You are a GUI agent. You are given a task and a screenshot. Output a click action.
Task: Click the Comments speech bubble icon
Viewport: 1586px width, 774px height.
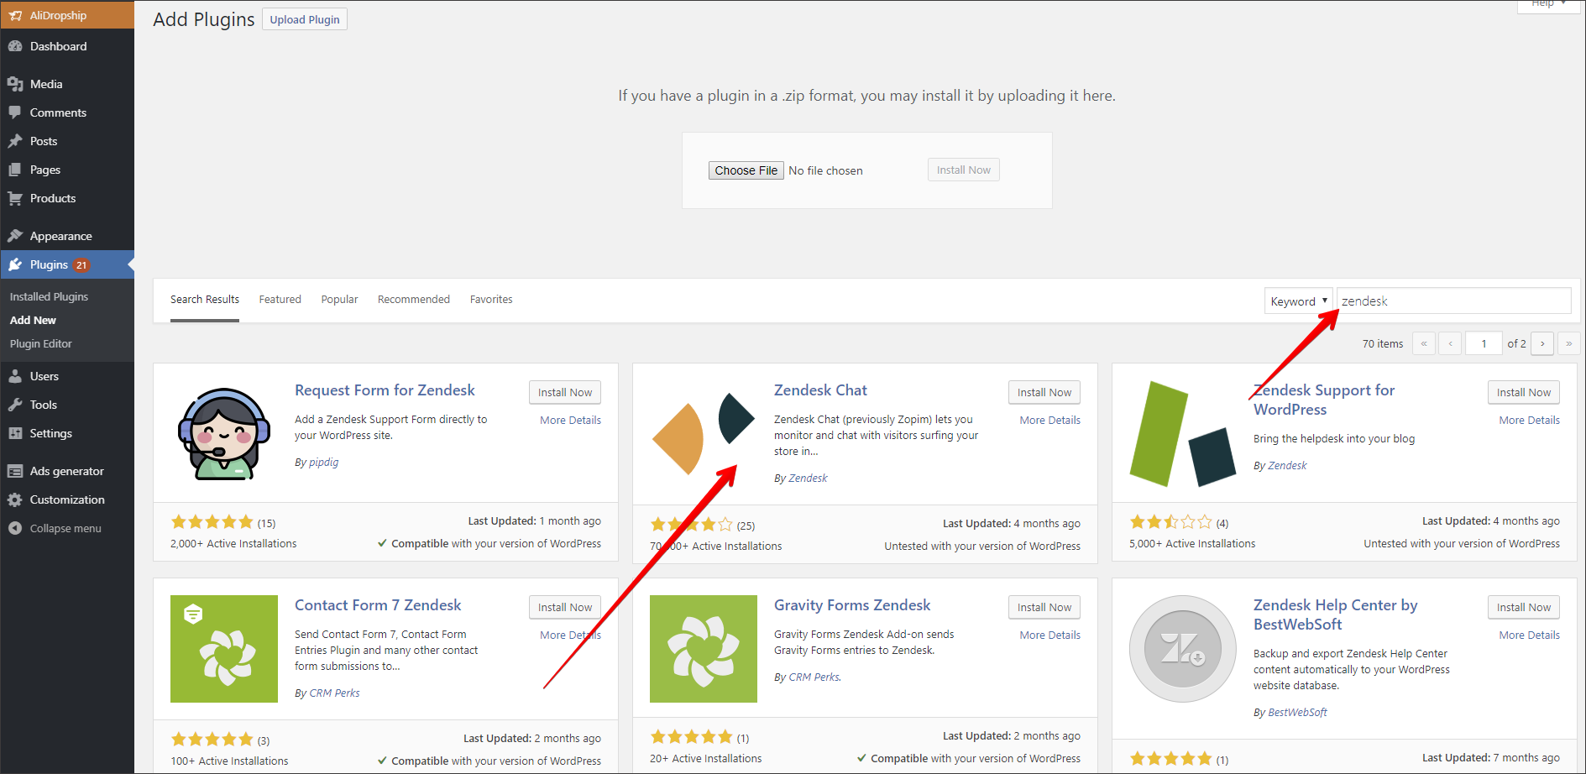point(15,112)
